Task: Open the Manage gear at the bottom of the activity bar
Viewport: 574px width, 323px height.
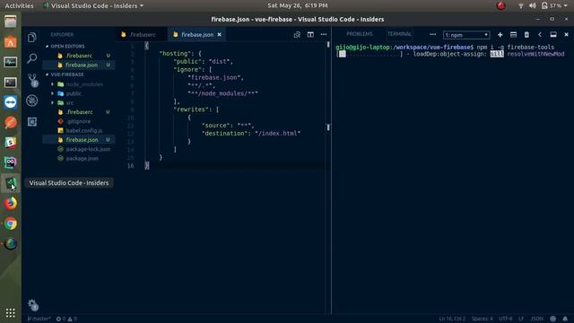Action: pos(32,304)
